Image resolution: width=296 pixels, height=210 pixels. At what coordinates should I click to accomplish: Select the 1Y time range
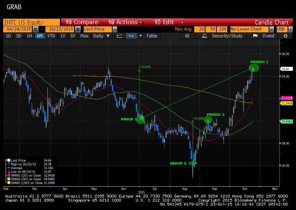[63, 36]
